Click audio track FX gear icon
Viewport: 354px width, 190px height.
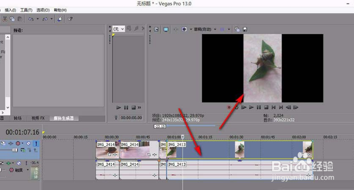pyautogui.click(x=11, y=170)
